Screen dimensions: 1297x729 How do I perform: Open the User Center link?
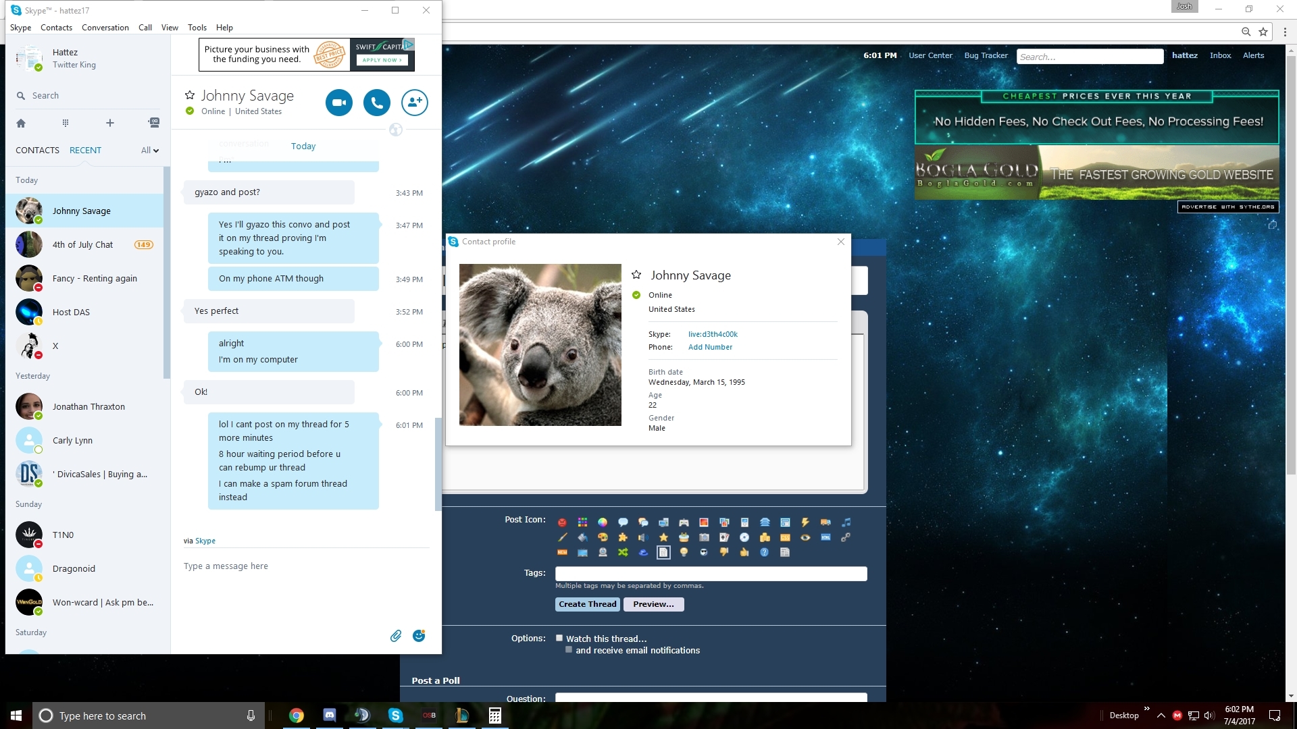(x=930, y=55)
